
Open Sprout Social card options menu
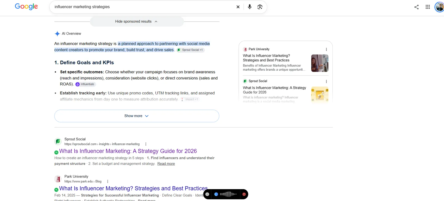pyautogui.click(x=326, y=81)
